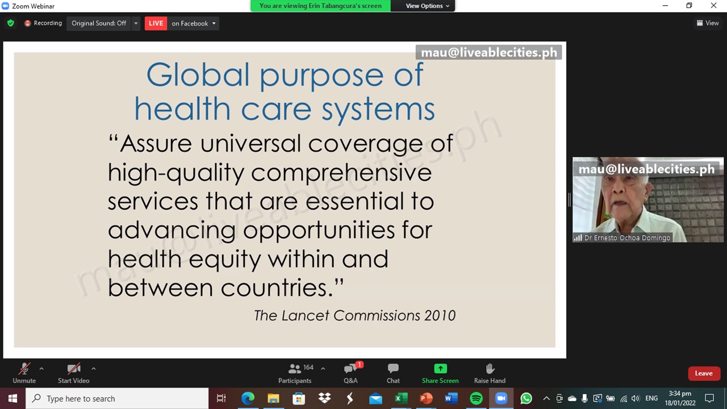The height and width of the screenshot is (409, 727).
Task: Unmute the microphone
Action: tap(24, 373)
